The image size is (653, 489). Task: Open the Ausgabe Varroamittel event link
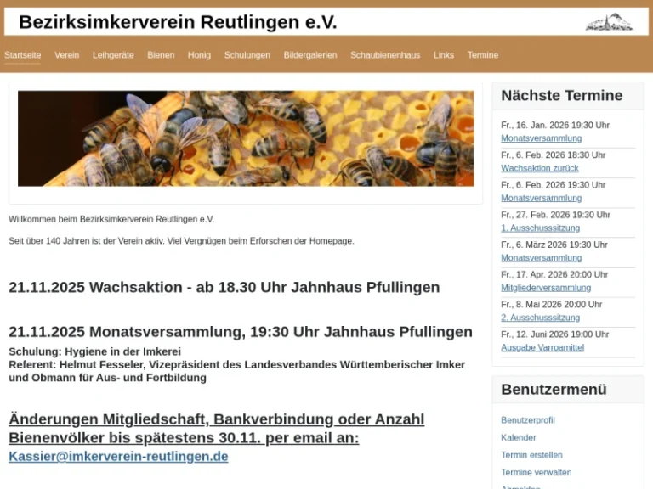[x=542, y=347]
